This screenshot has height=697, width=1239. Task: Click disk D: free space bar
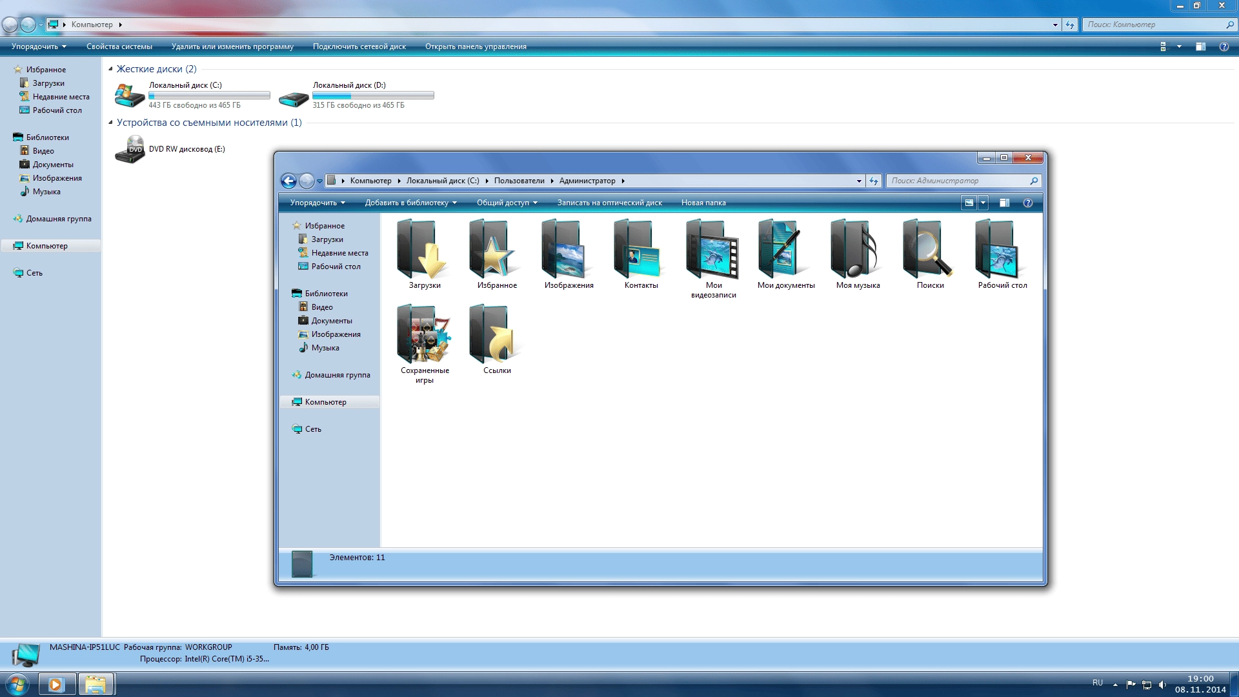point(373,96)
